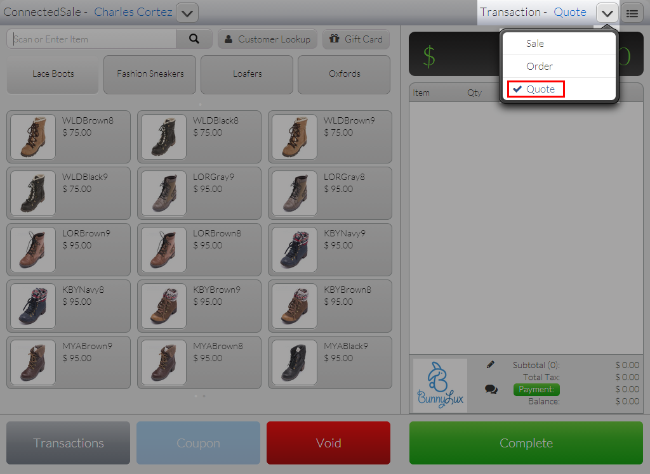Viewport: 650px width, 474px height.
Task: Open the hamburger menu icon at top right
Action: click(x=632, y=13)
